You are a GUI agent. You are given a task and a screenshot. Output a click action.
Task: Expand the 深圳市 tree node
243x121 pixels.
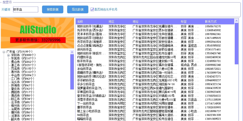8,55
